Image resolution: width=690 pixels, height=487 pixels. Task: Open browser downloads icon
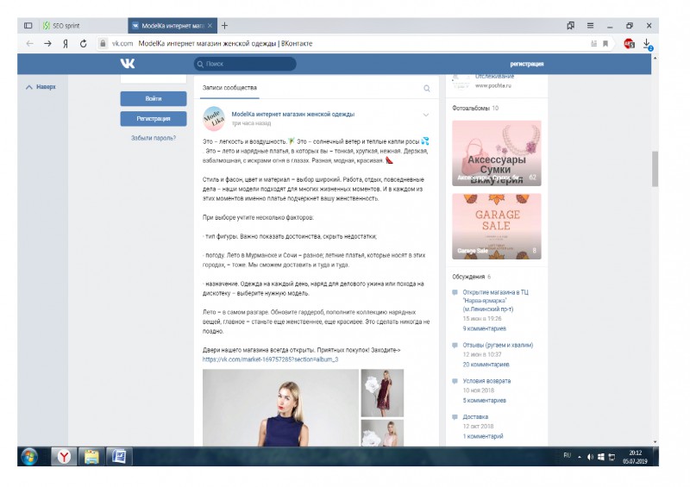tap(648, 44)
